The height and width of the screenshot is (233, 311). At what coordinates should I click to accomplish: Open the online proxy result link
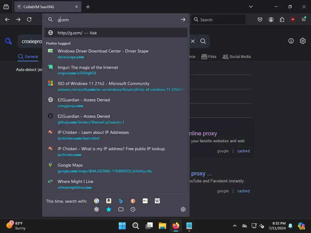[203, 133]
